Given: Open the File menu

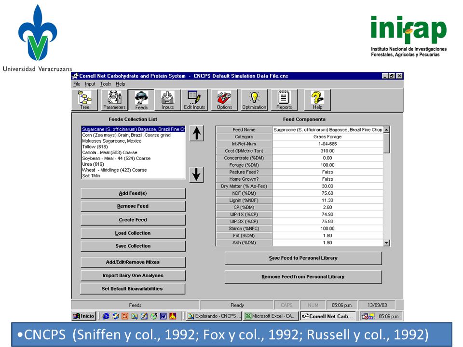Looking at the screenshot, I should [x=77, y=84].
